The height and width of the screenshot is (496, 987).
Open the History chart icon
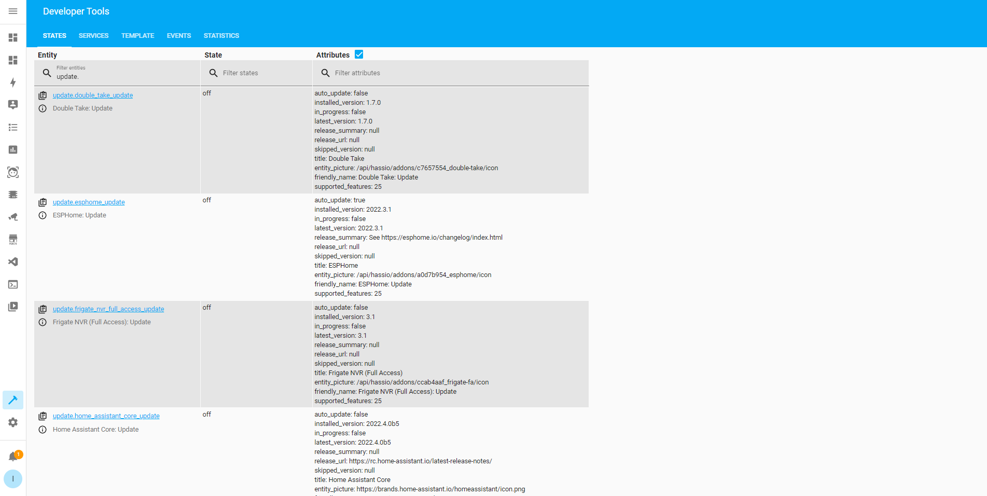pos(13,149)
